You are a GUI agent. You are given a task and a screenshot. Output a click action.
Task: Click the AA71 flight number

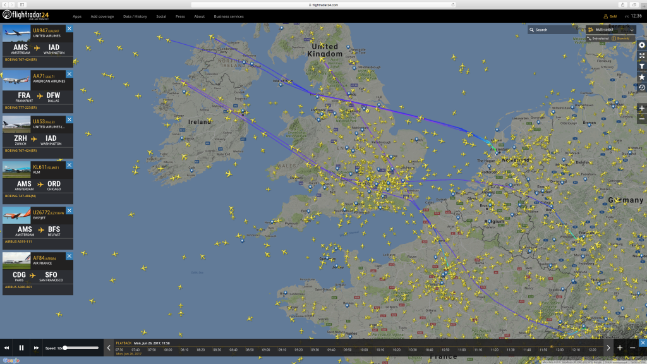coord(39,76)
